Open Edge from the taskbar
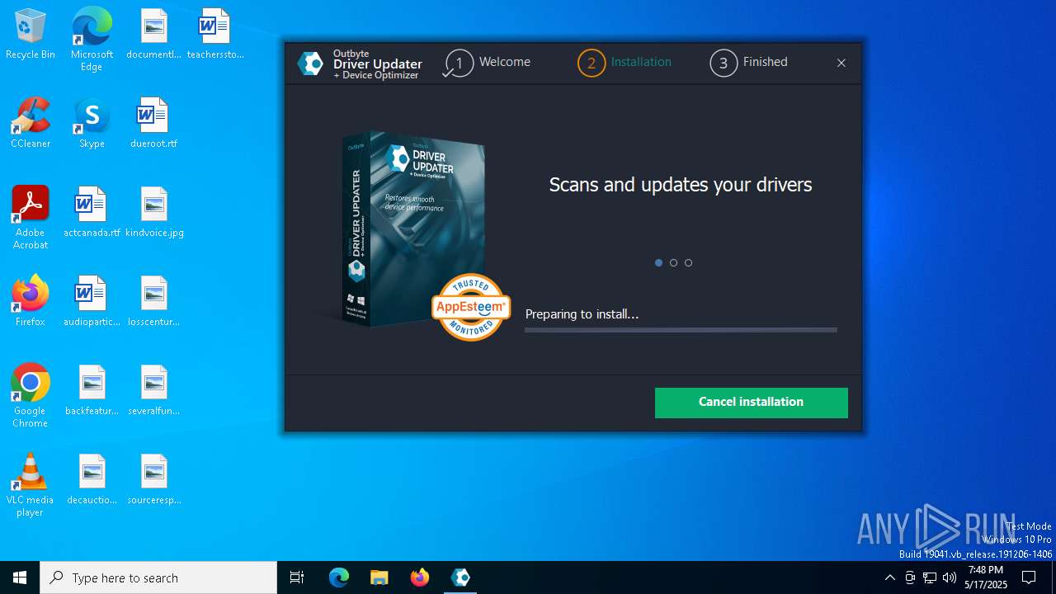This screenshot has width=1056, height=594. point(339,577)
